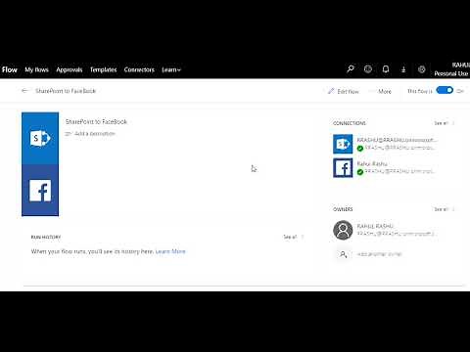Image resolution: width=470 pixels, height=352 pixels.
Task: Click the download arrow icon in header
Action: tap(403, 69)
